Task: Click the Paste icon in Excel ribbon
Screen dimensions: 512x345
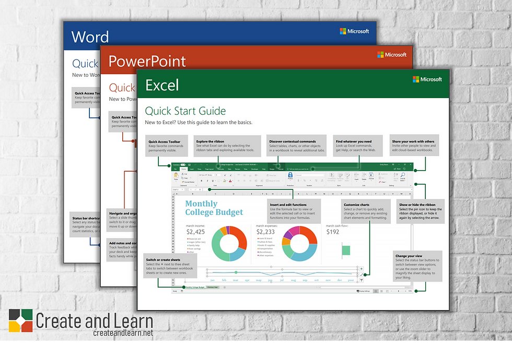Action: [x=176, y=175]
